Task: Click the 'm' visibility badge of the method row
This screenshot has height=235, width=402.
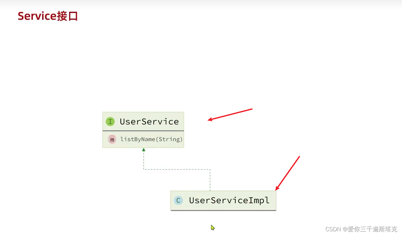Action: click(112, 139)
